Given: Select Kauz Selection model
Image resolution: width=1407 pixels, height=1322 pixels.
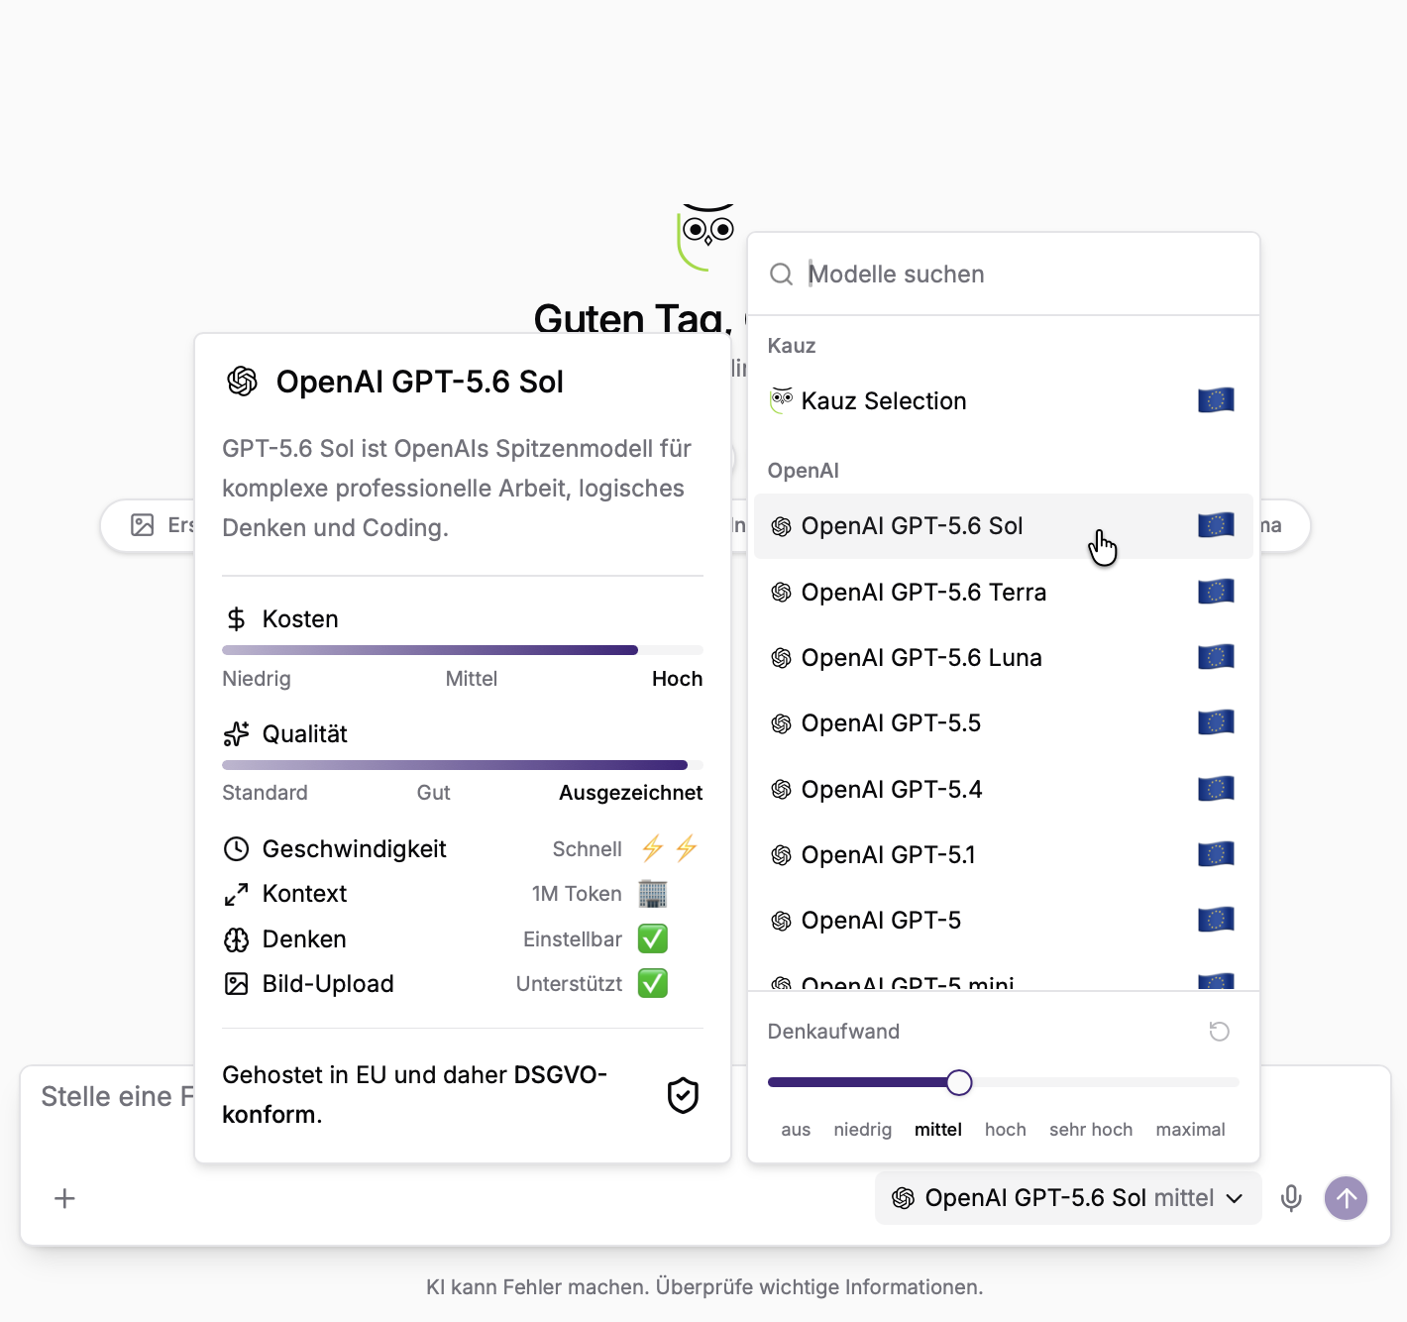Looking at the screenshot, I should tap(1004, 400).
